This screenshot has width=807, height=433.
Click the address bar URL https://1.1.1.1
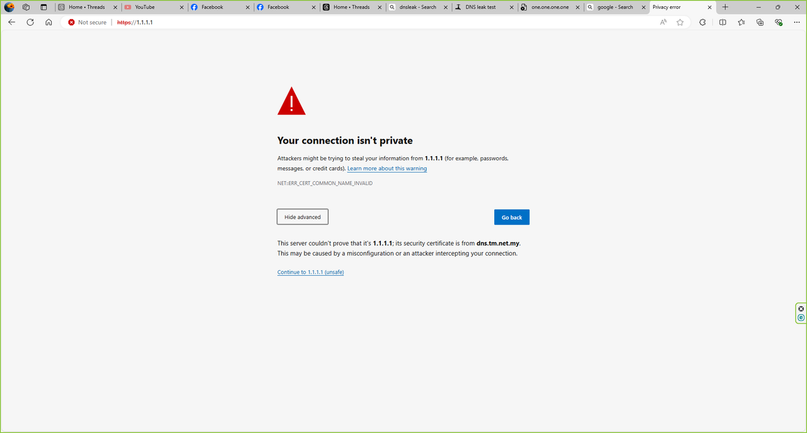pyautogui.click(x=135, y=22)
